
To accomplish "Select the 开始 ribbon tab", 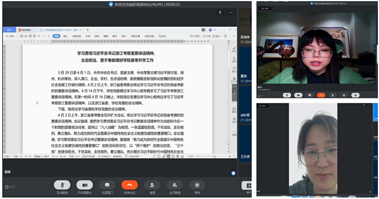I will [x=56, y=36].
